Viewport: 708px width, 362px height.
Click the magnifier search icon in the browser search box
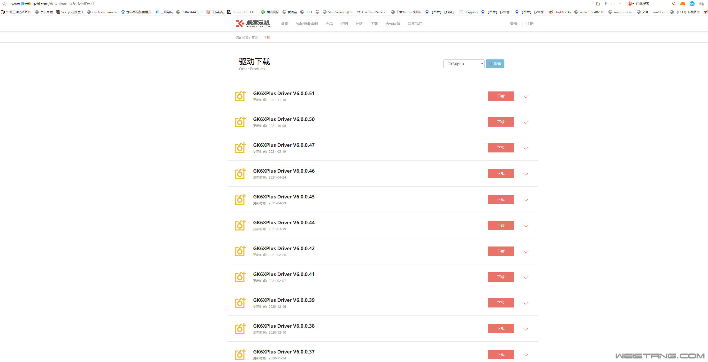pos(674,4)
